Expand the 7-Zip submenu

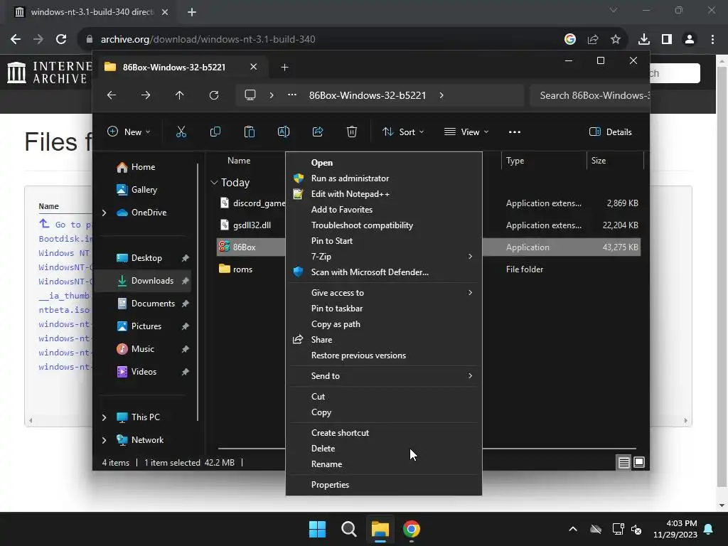click(x=470, y=256)
